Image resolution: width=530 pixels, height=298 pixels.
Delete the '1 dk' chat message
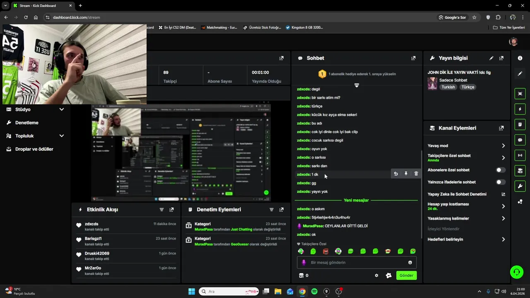[x=416, y=174]
